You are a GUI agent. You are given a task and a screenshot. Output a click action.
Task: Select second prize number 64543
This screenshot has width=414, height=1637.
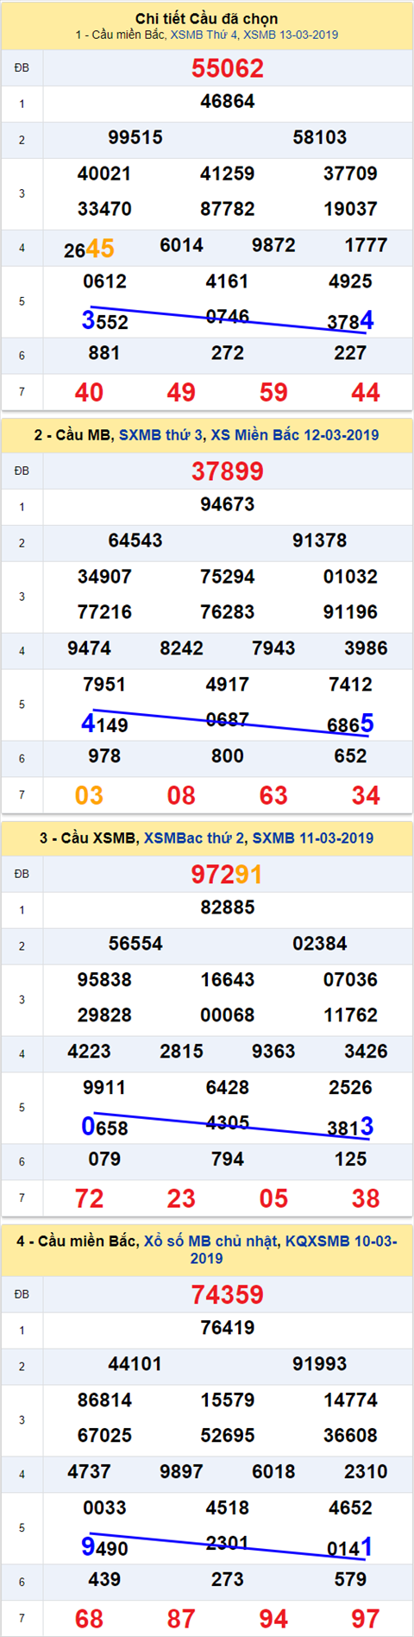coord(135,540)
